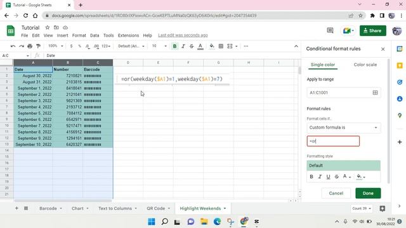Open comment history icon
The image size is (406, 228).
click(330, 31)
